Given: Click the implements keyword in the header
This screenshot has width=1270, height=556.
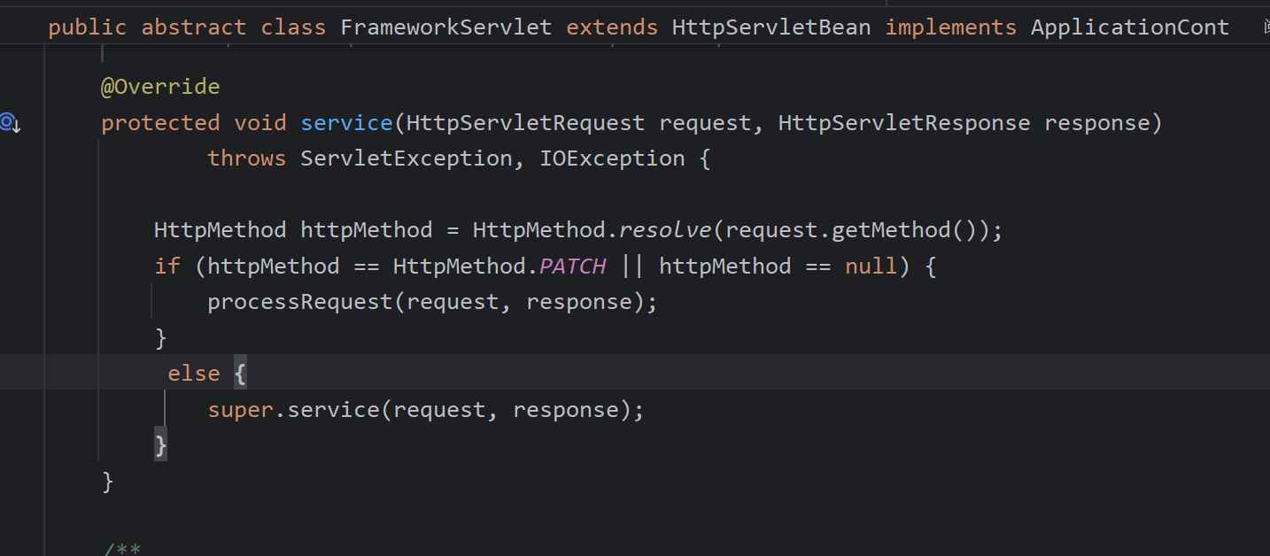Looking at the screenshot, I should [951, 27].
